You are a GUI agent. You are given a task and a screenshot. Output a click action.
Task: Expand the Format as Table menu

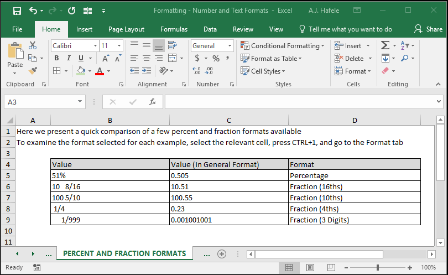click(271, 58)
